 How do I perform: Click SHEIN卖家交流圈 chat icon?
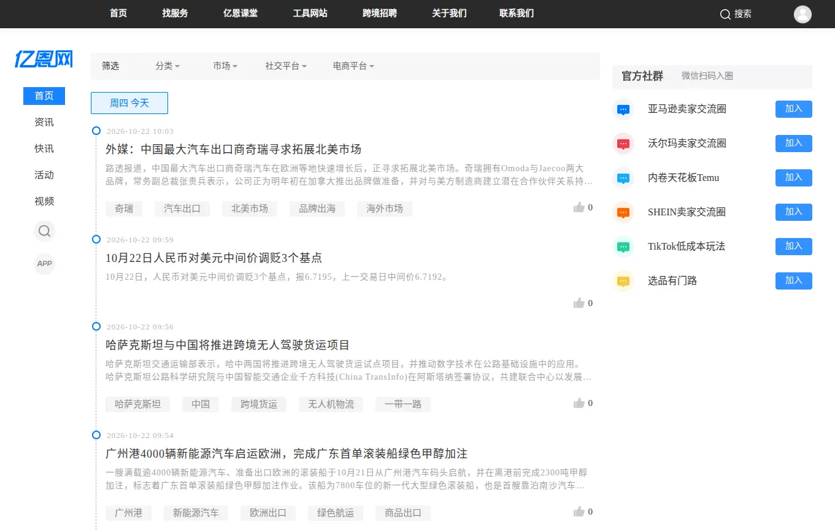point(623,212)
